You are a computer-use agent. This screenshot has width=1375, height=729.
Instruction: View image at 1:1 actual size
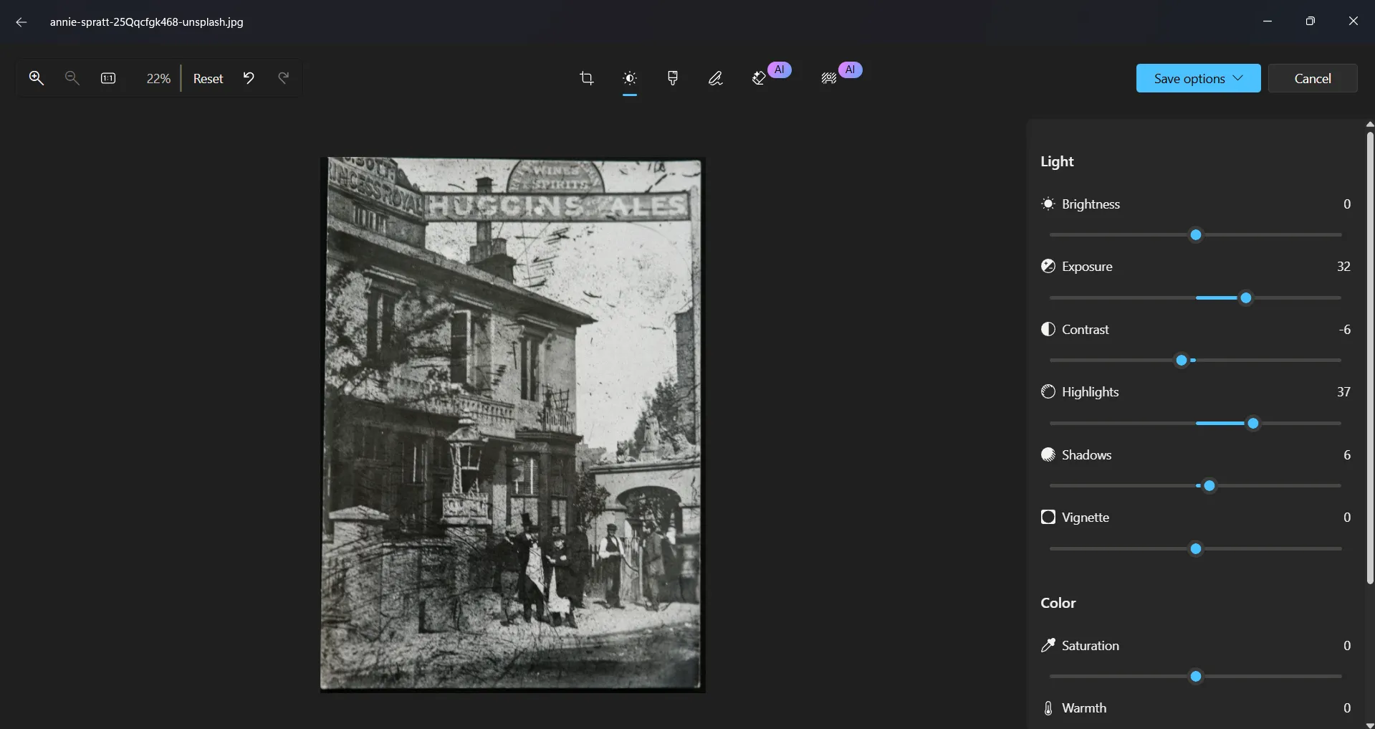click(x=107, y=78)
